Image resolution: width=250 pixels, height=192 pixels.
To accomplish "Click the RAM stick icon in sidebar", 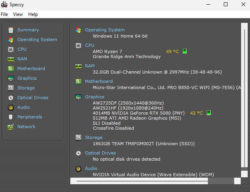I will click(11, 59).
